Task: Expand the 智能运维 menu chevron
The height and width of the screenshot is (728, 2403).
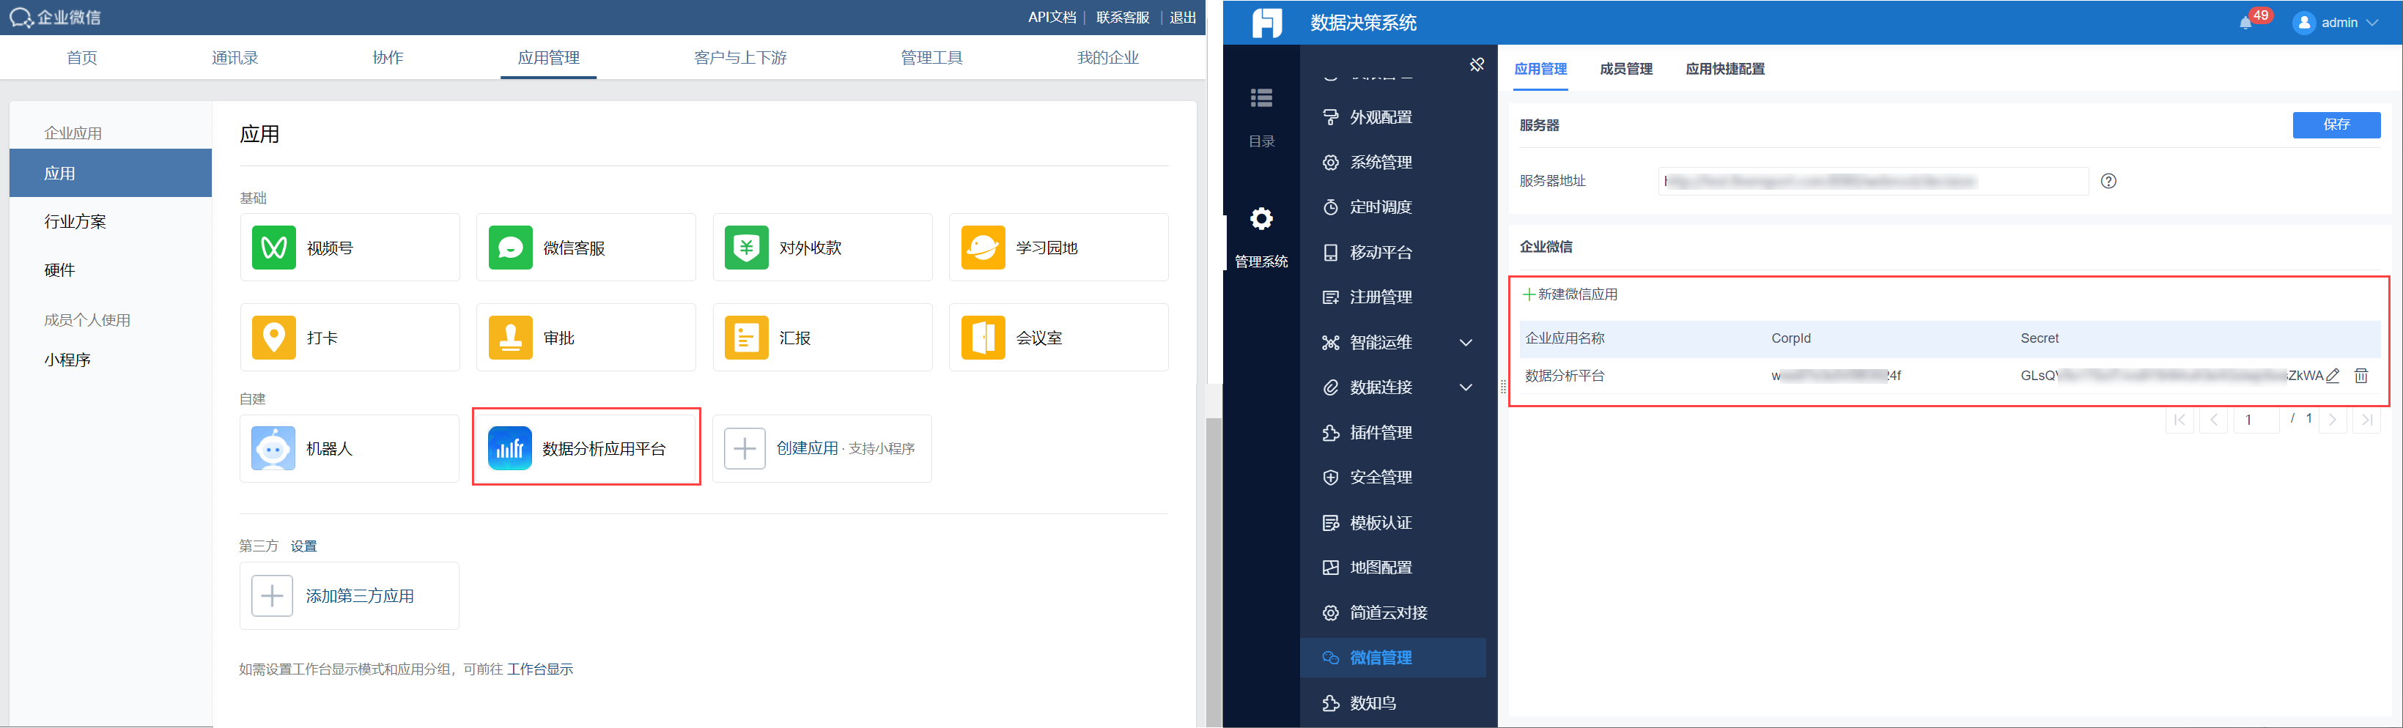Action: [x=1466, y=342]
